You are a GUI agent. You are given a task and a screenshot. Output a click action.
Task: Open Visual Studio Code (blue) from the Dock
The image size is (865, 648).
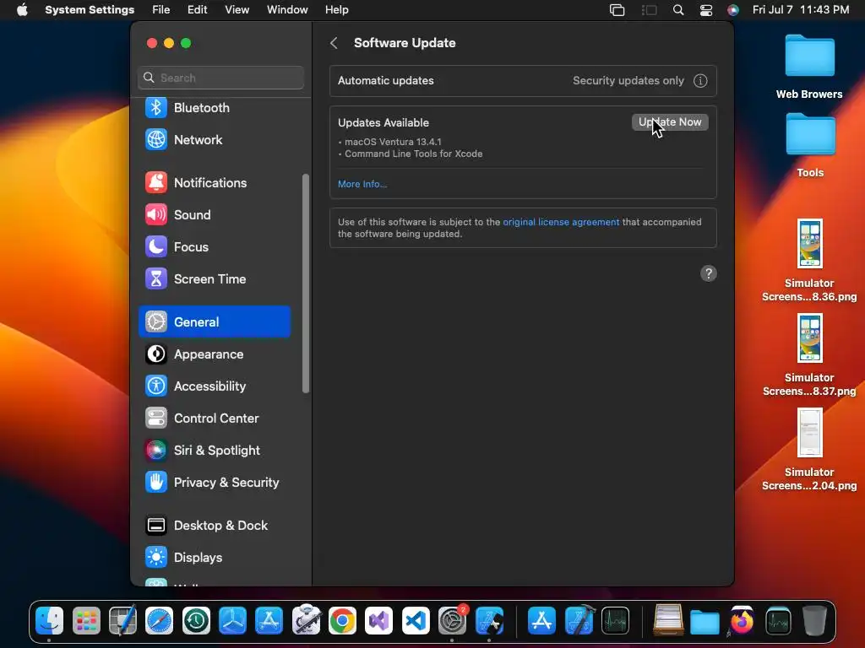pyautogui.click(x=416, y=622)
